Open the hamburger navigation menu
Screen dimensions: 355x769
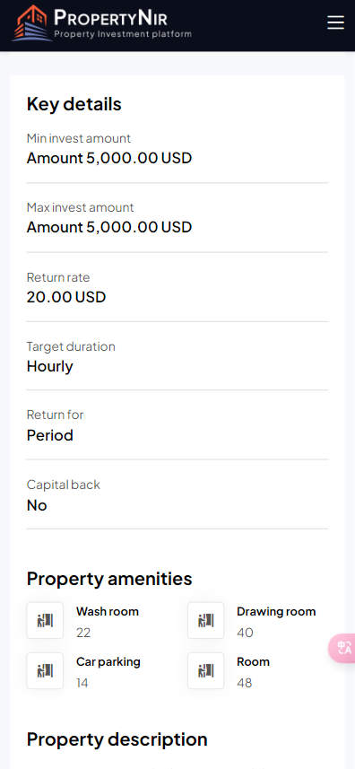click(335, 22)
